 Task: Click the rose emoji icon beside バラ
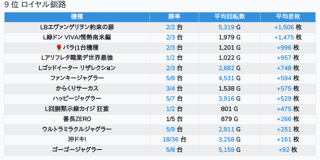[x=59, y=48]
